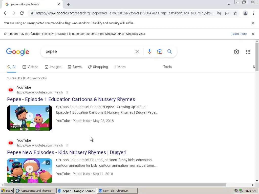Play the 11:23 Pepee video thumbnail
This screenshot has width=259, height=194.
tap(30, 118)
